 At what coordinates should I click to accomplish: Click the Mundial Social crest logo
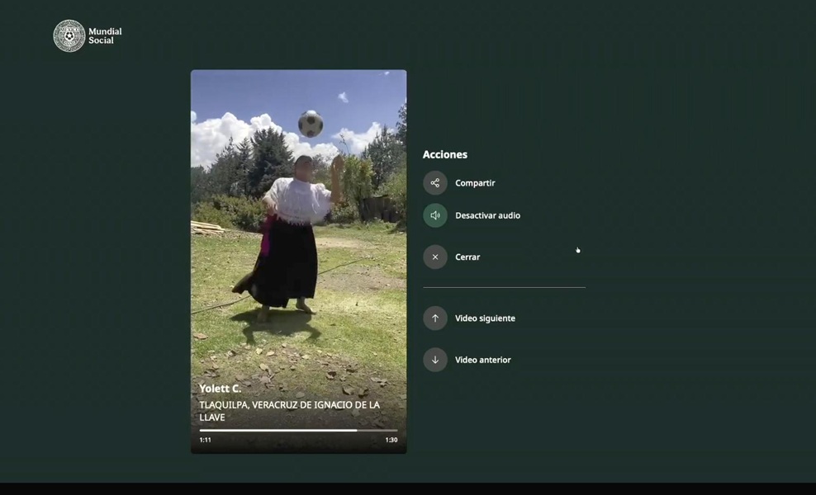[69, 36]
